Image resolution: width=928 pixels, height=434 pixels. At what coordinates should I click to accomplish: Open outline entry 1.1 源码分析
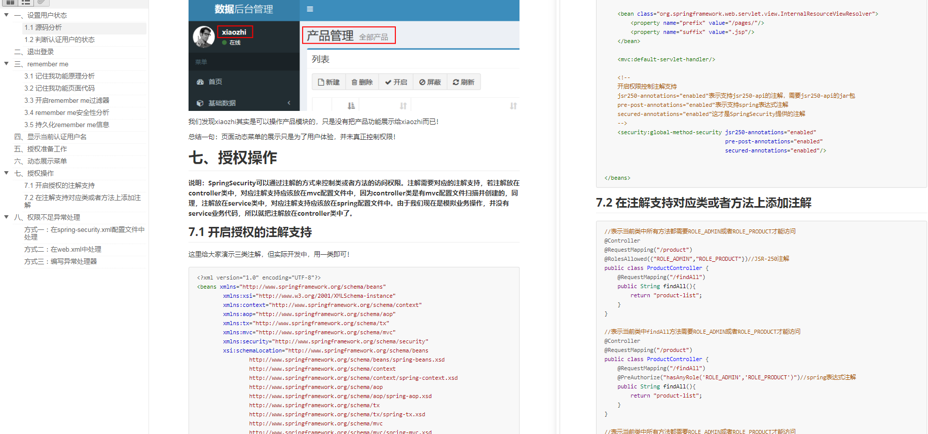[43, 27]
